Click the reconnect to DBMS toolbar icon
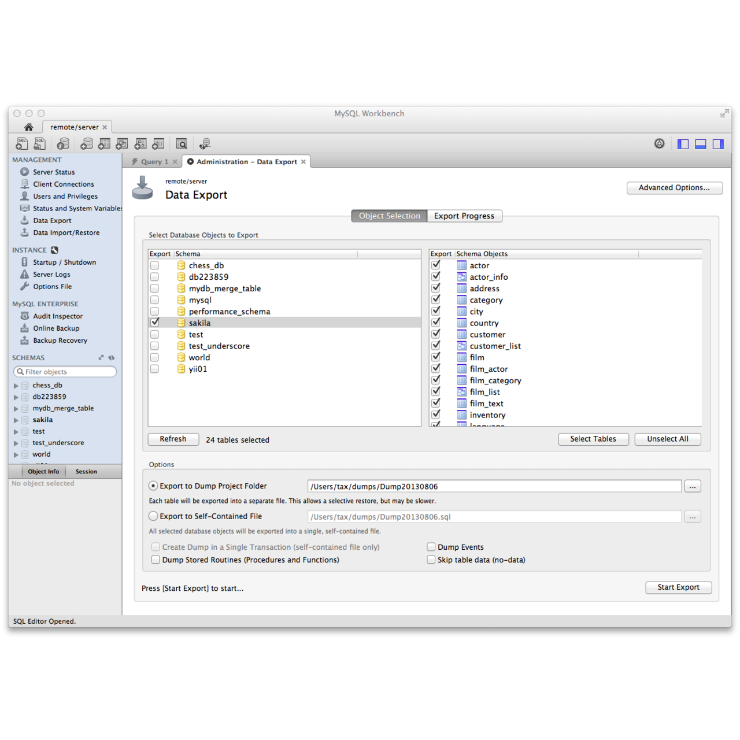Screen dimensions: 740x740 click(x=205, y=144)
